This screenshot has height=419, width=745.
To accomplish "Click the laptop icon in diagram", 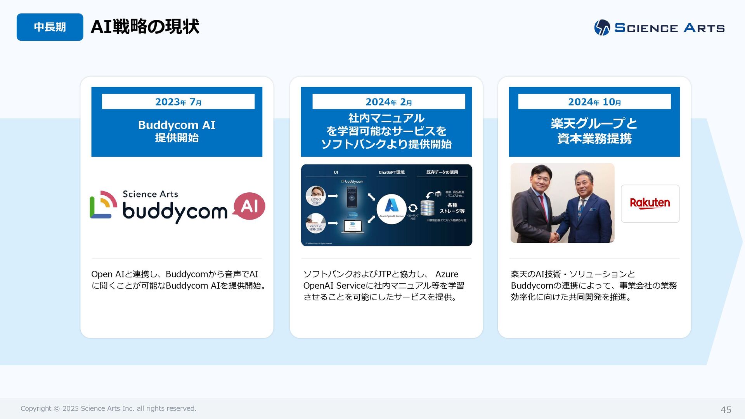I will (x=353, y=226).
